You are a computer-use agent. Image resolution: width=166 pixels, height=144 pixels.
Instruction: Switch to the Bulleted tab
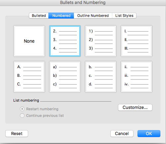(39, 16)
